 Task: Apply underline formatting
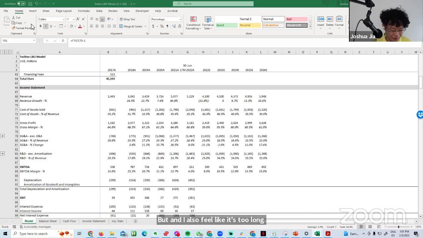click(x=51, y=26)
